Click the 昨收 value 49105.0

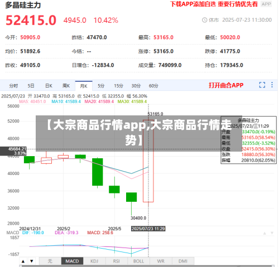point(30,65)
